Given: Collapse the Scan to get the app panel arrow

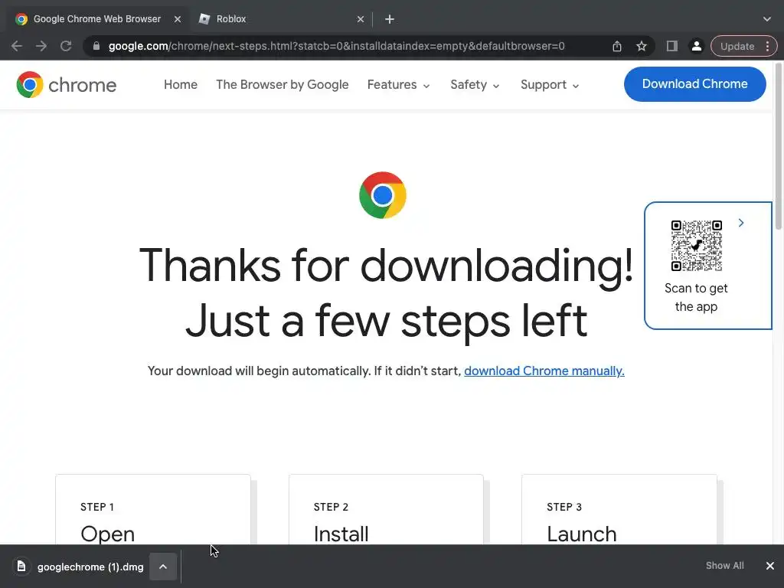Looking at the screenshot, I should coord(741,223).
